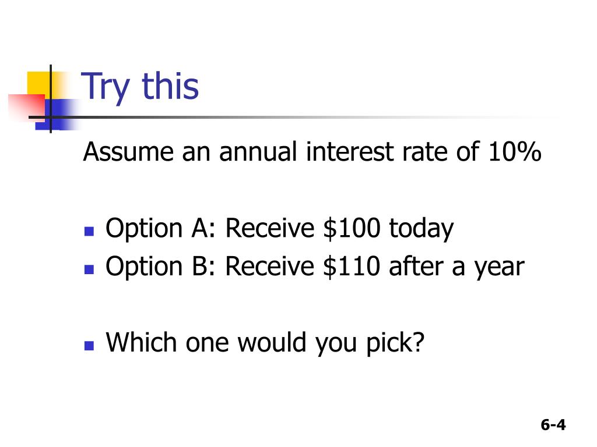The image size is (597, 447).
Task: Click the slide number 6-4
Action: point(553,424)
